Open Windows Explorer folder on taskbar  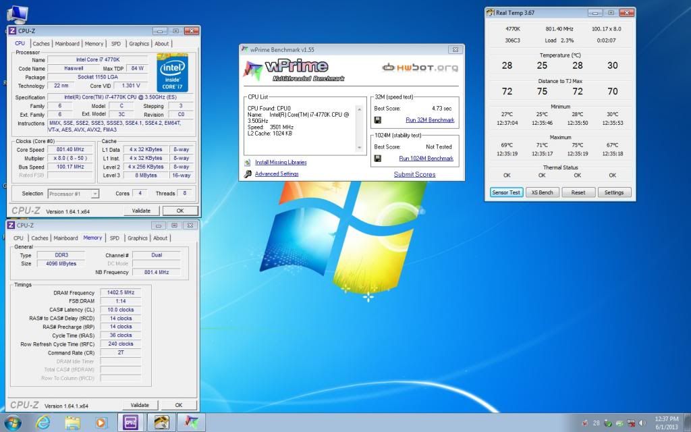(x=72, y=423)
